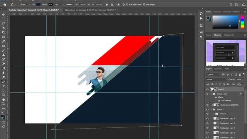The height and width of the screenshot is (139, 247).
Task: Select the Crop tool
Action: point(3,32)
